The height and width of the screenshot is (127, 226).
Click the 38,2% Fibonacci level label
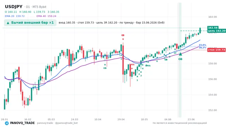pos(202,48)
